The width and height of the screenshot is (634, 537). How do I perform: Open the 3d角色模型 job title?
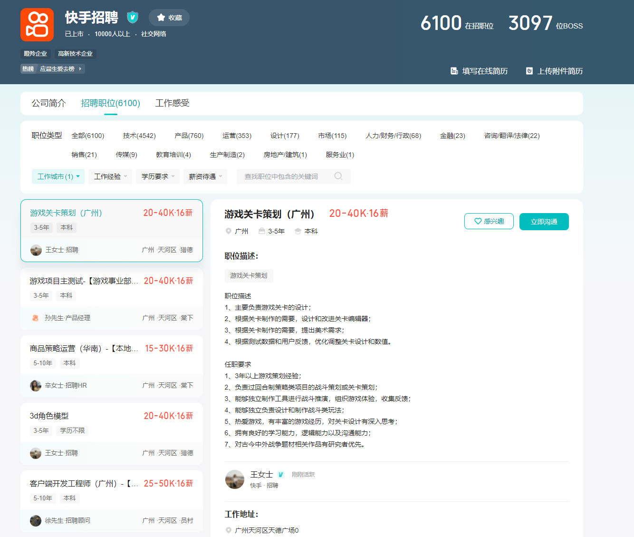(49, 416)
